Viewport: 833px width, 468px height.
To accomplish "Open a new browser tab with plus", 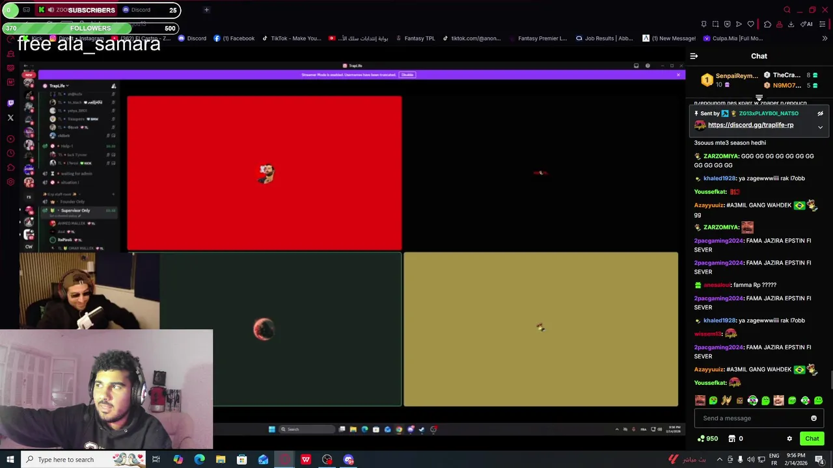I will coord(206,10).
